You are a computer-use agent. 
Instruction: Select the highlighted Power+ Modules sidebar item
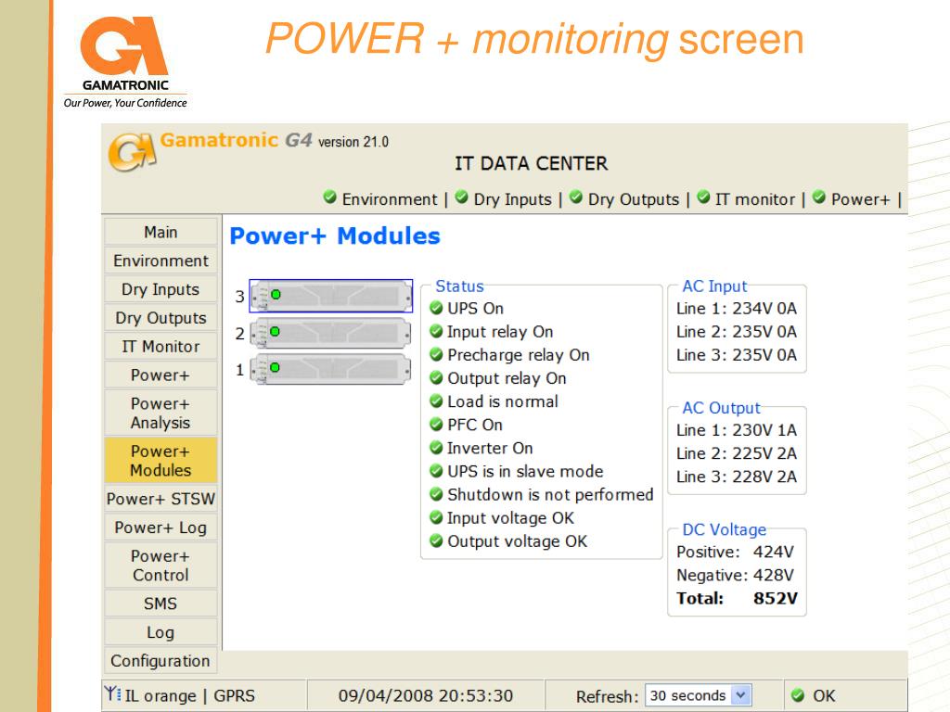(160, 460)
